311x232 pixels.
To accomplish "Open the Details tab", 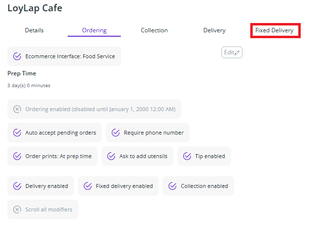I will (x=34, y=30).
